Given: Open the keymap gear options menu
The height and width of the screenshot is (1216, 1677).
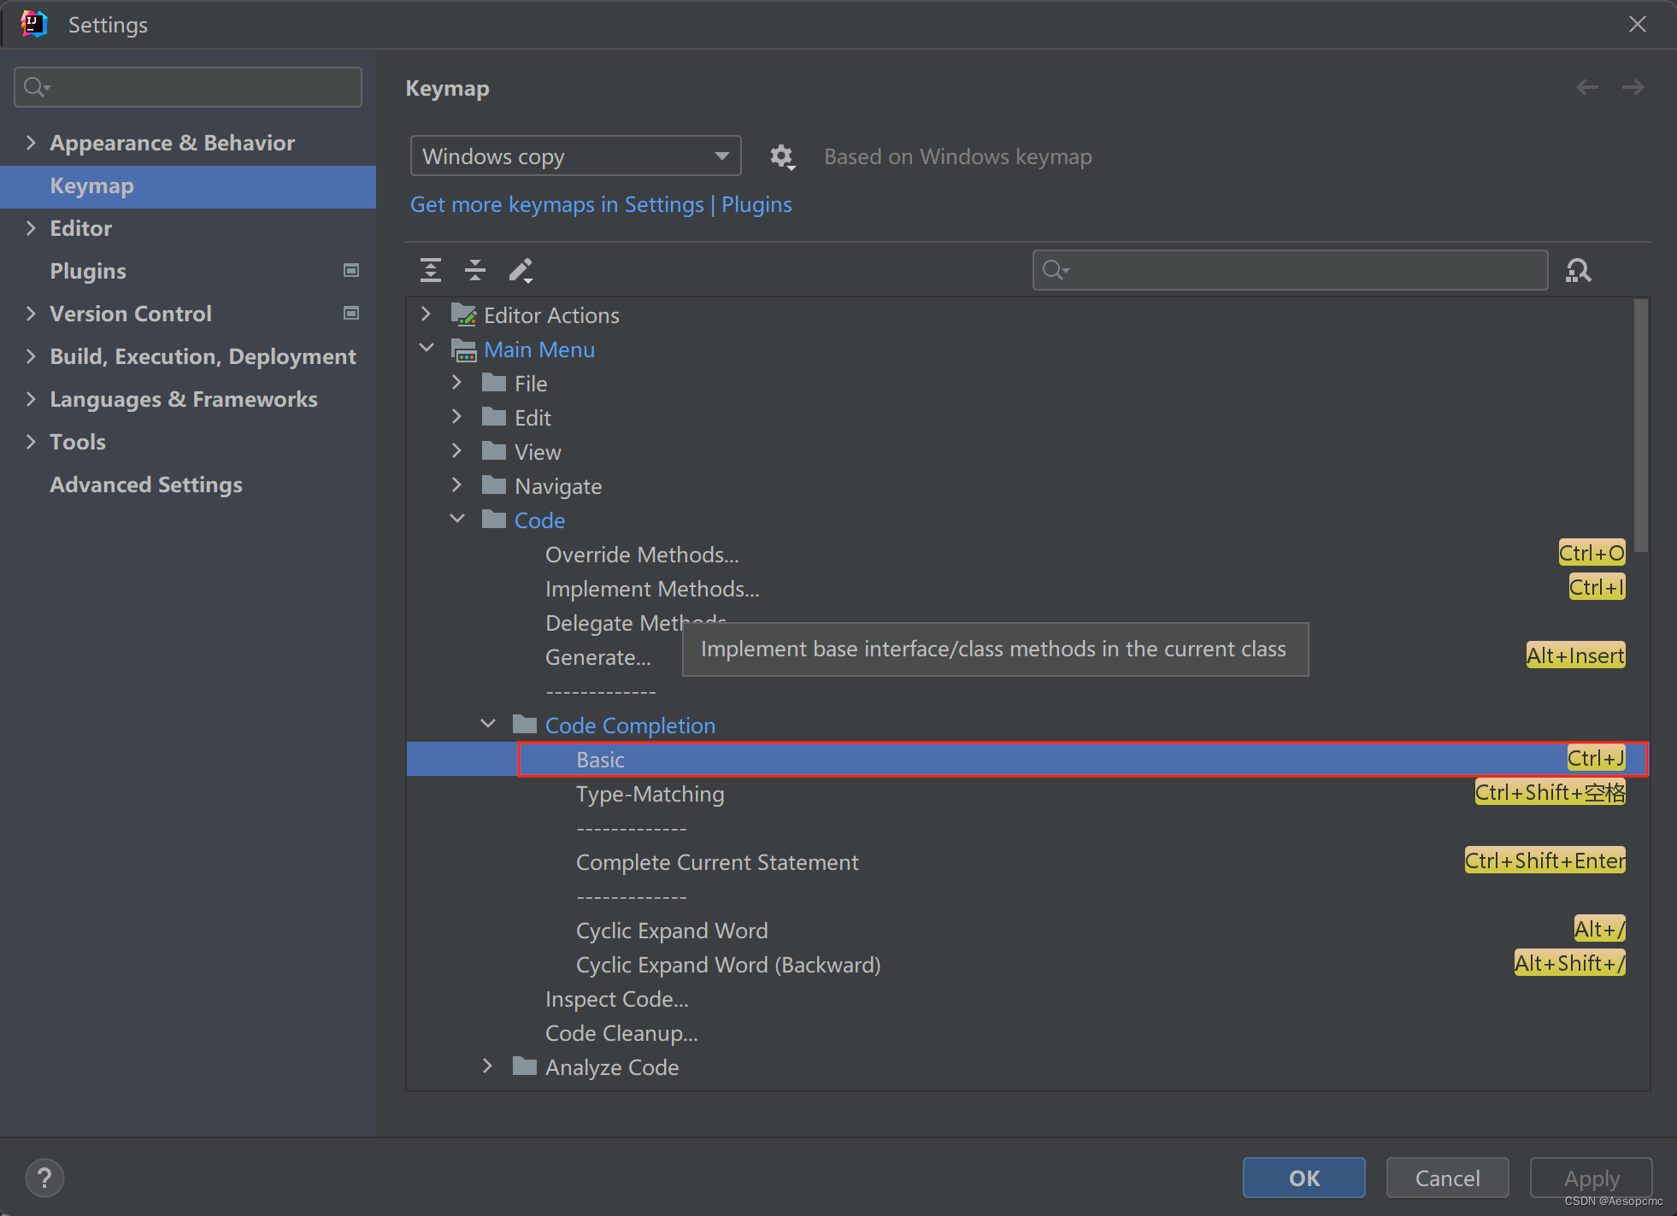Looking at the screenshot, I should [x=781, y=156].
